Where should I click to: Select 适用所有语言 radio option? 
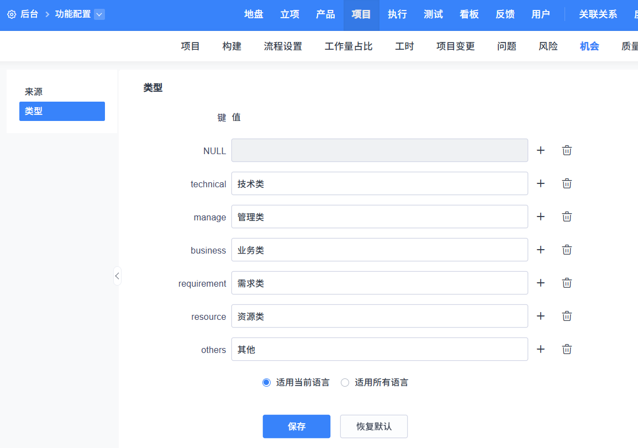tap(345, 382)
